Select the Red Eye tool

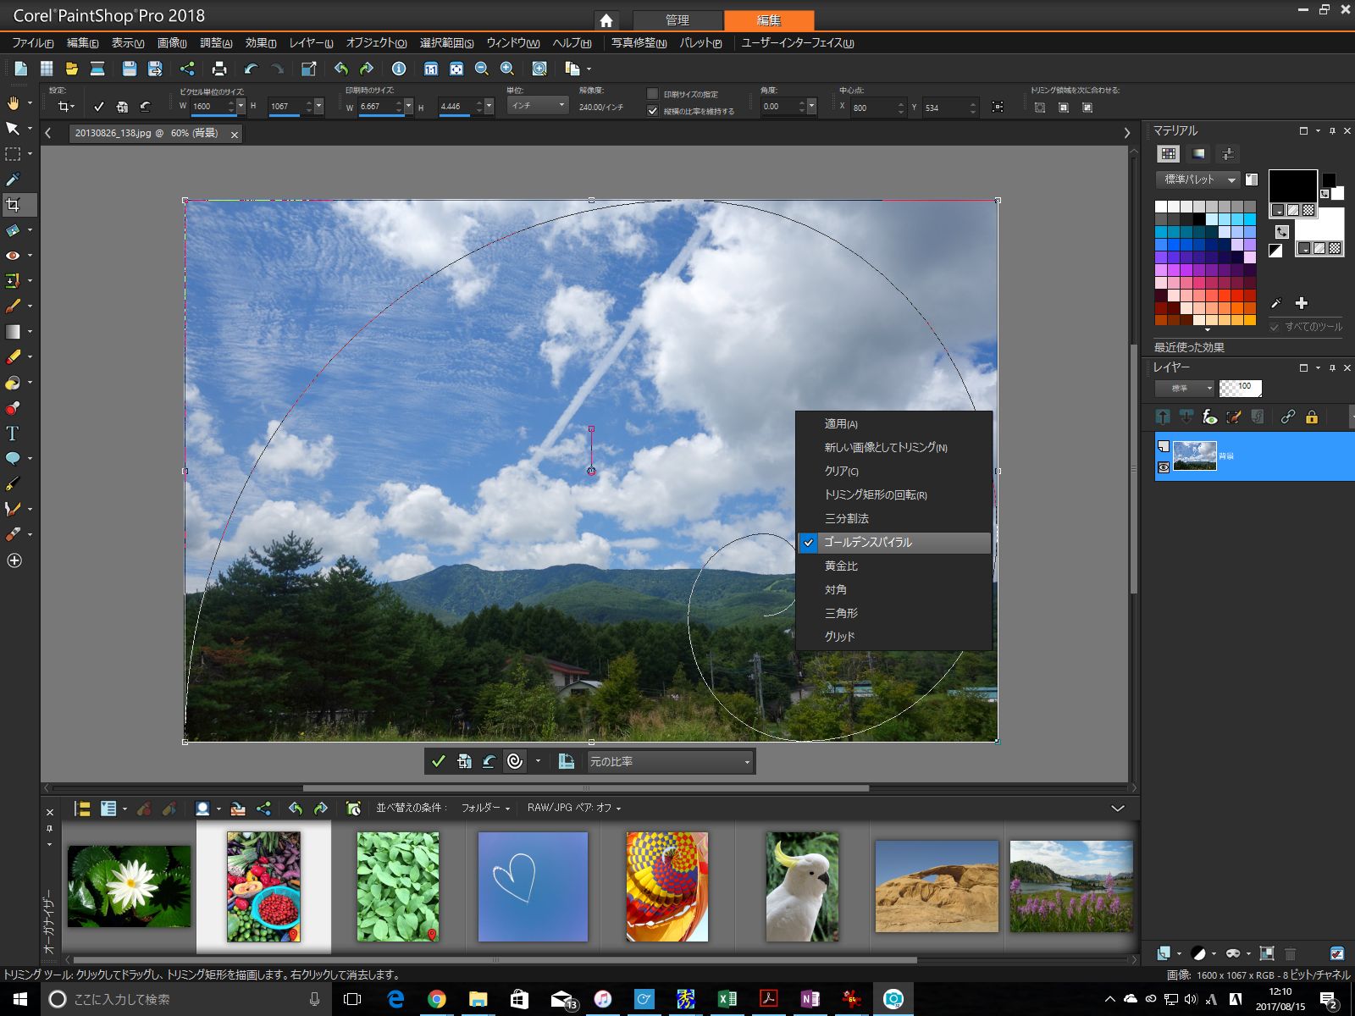(14, 256)
